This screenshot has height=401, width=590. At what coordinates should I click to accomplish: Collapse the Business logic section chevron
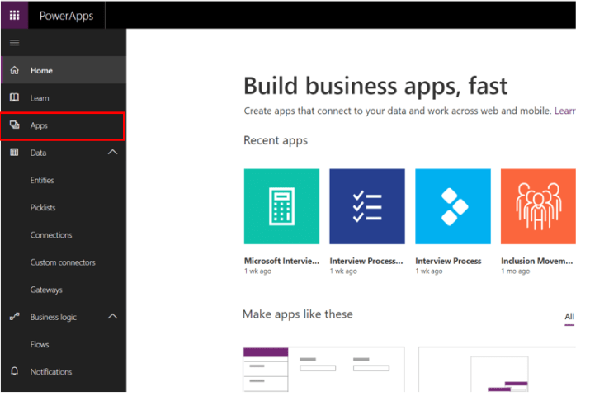(x=113, y=317)
